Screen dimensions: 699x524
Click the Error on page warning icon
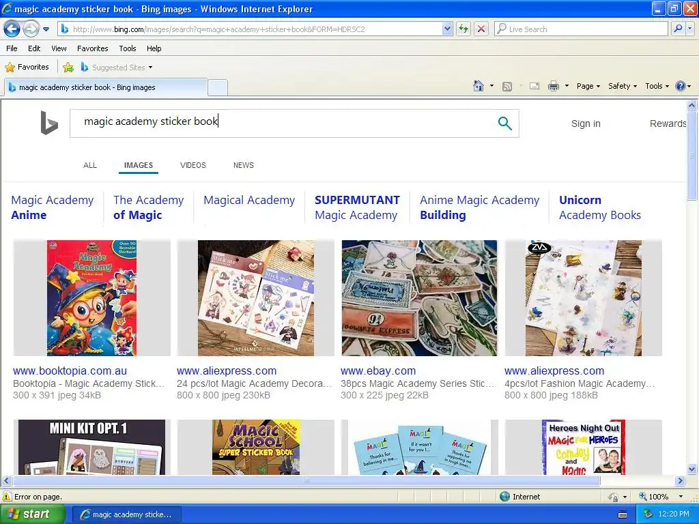click(7, 497)
